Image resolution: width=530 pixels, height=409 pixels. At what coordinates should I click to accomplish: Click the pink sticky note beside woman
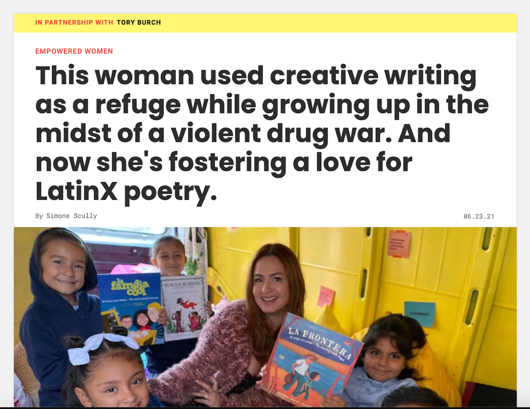(326, 296)
